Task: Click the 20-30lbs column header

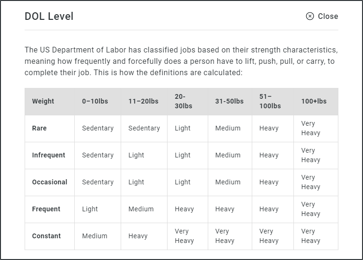Action: point(183,101)
